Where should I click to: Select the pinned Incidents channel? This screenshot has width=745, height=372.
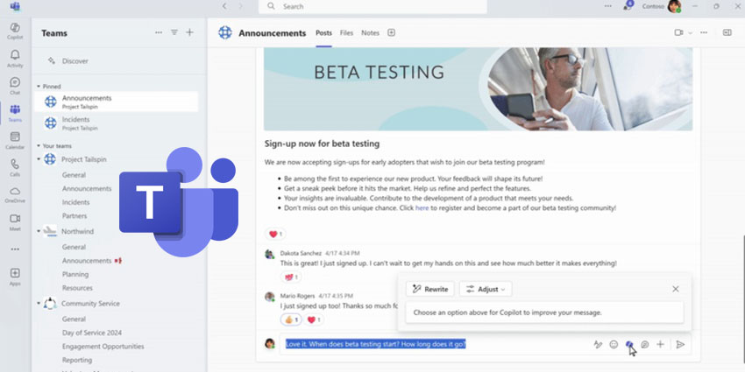tap(117, 123)
